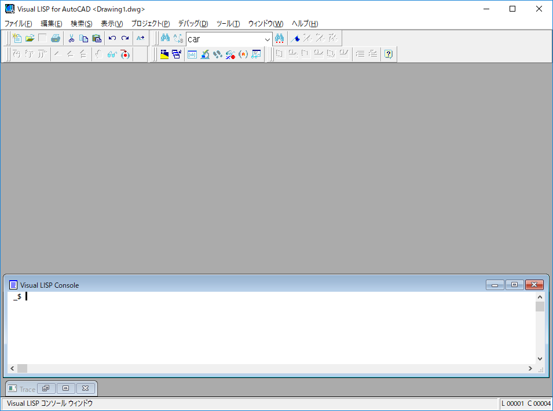Show the last break source icon
The image size is (553, 411).
point(125,54)
